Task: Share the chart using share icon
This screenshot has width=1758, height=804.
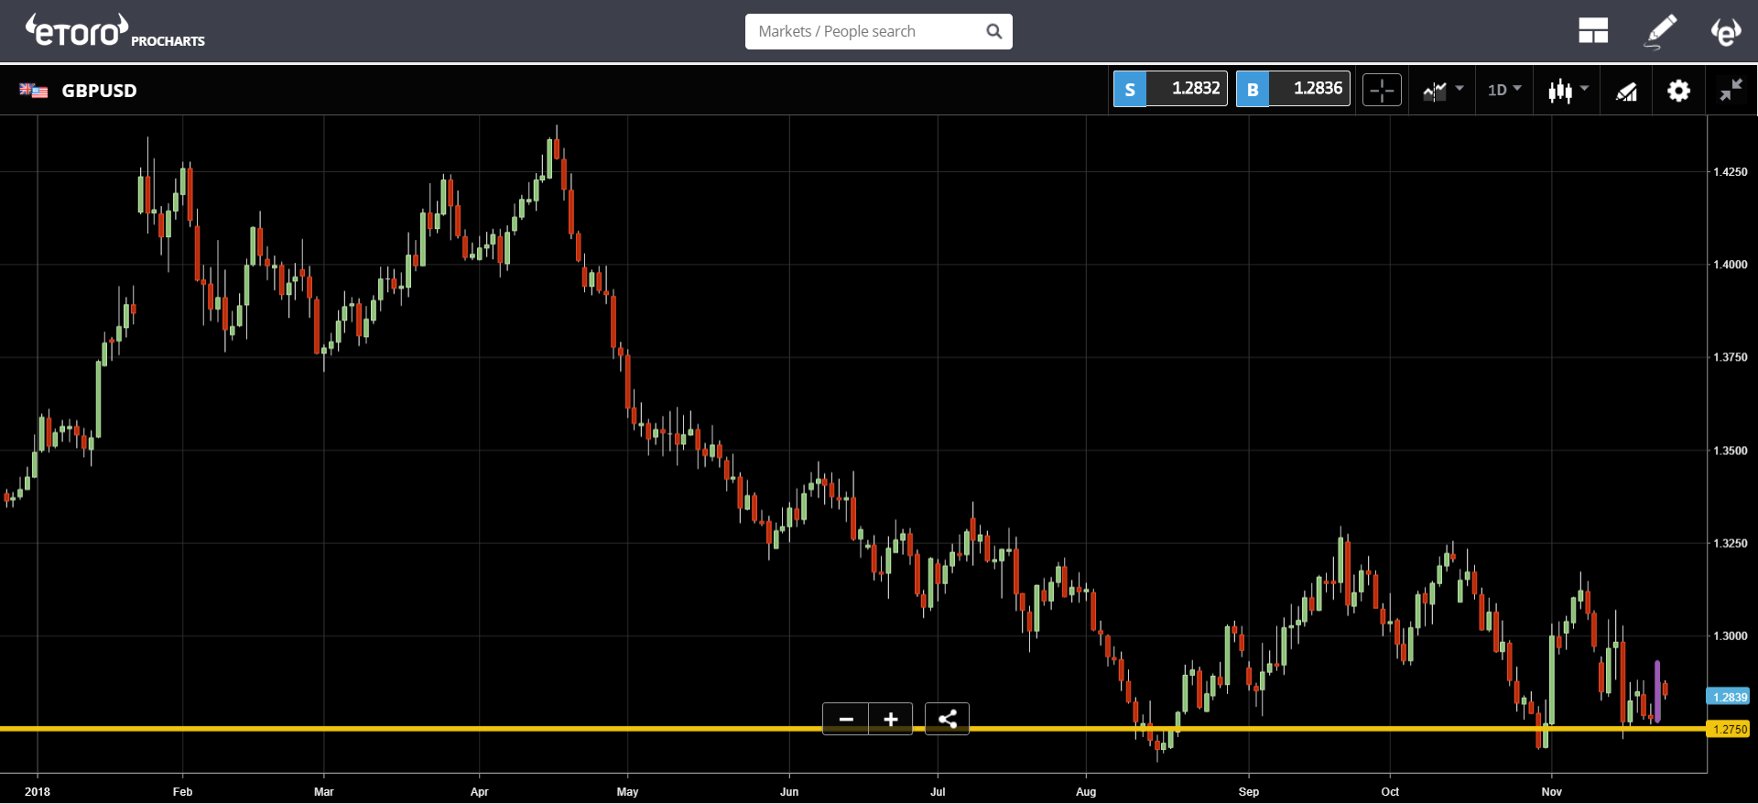Action: 948,719
